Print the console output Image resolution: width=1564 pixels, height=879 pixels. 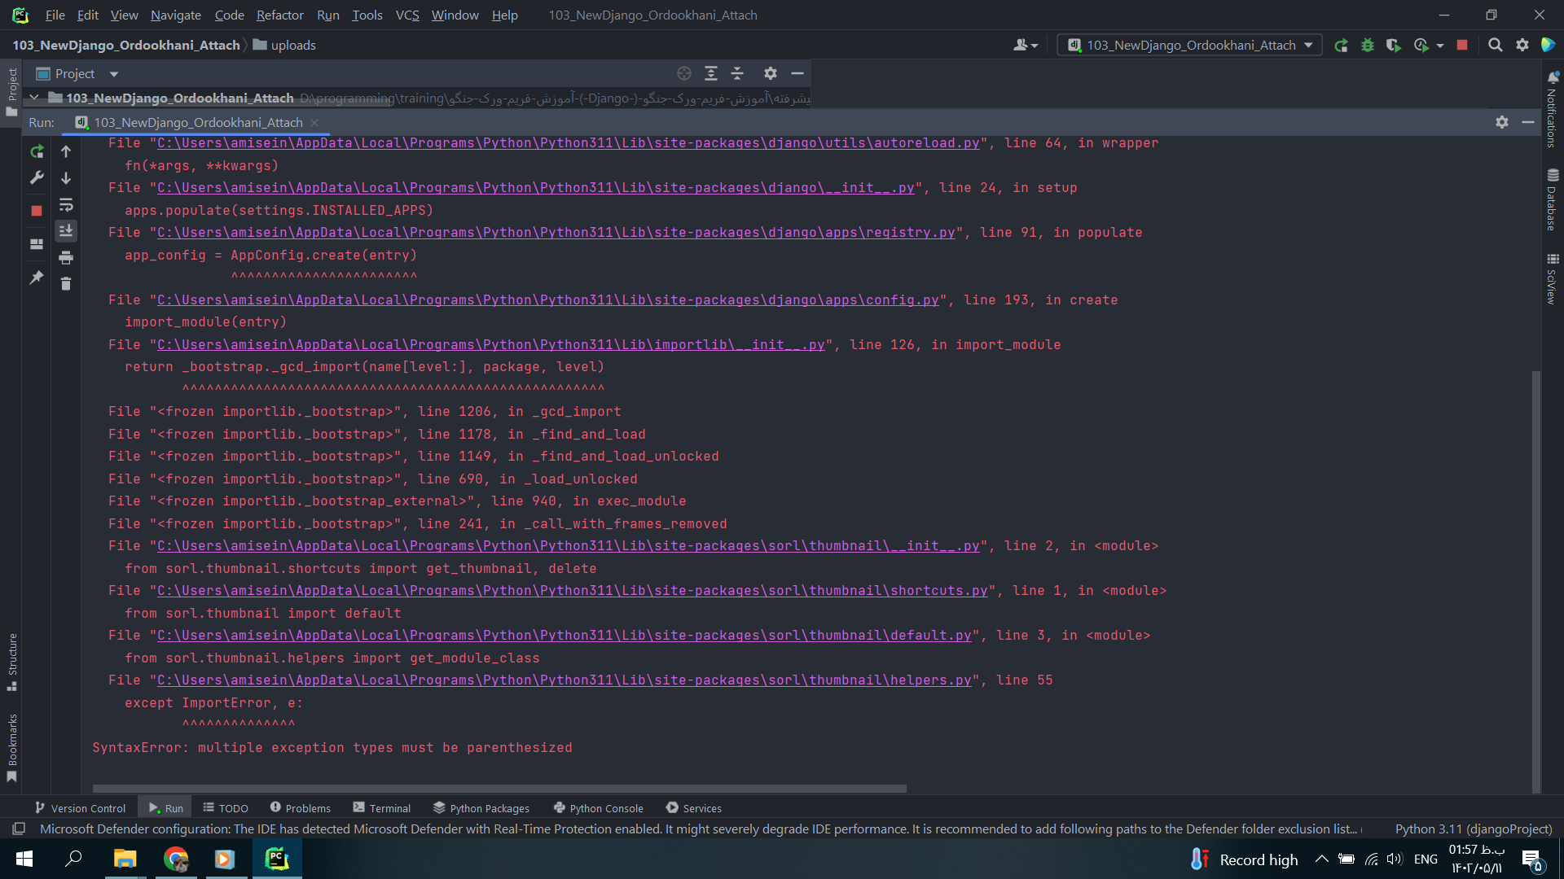66,258
